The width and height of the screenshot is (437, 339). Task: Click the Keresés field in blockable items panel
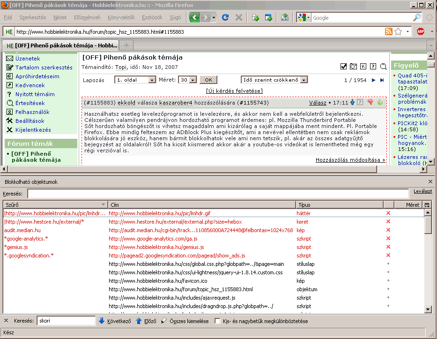pos(218,194)
